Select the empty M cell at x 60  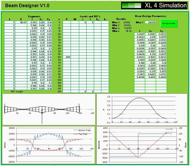75,57
